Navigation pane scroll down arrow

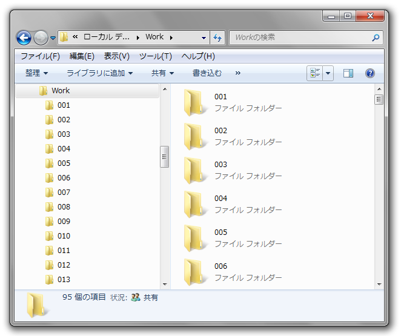point(165,284)
